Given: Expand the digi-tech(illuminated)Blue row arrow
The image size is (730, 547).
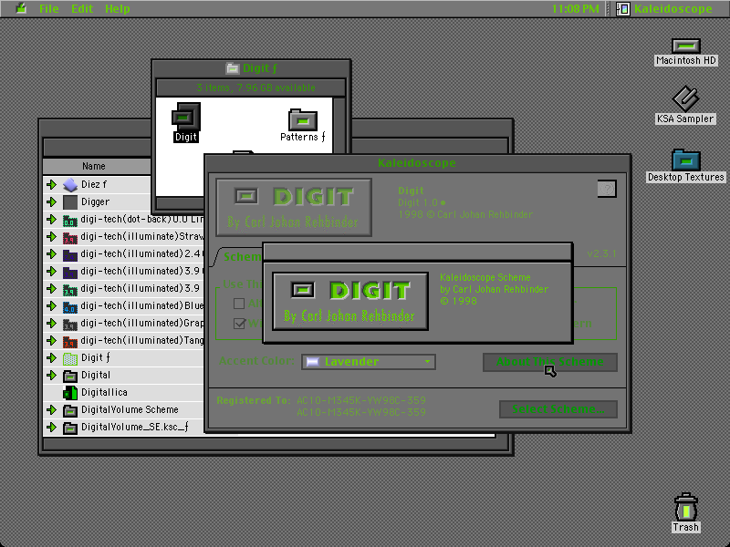Looking at the screenshot, I should [52, 306].
